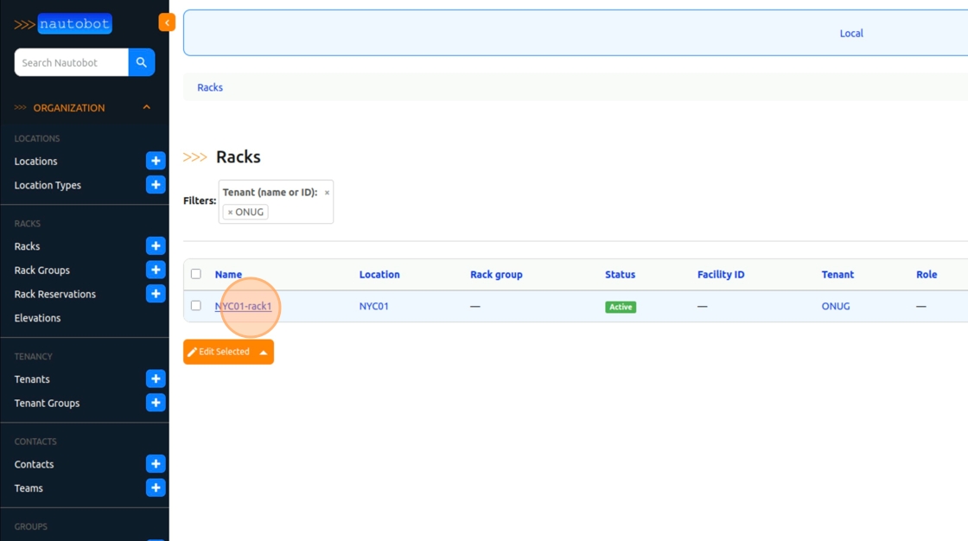Open Locations in the sidebar
968x541 pixels.
pyautogui.click(x=35, y=162)
